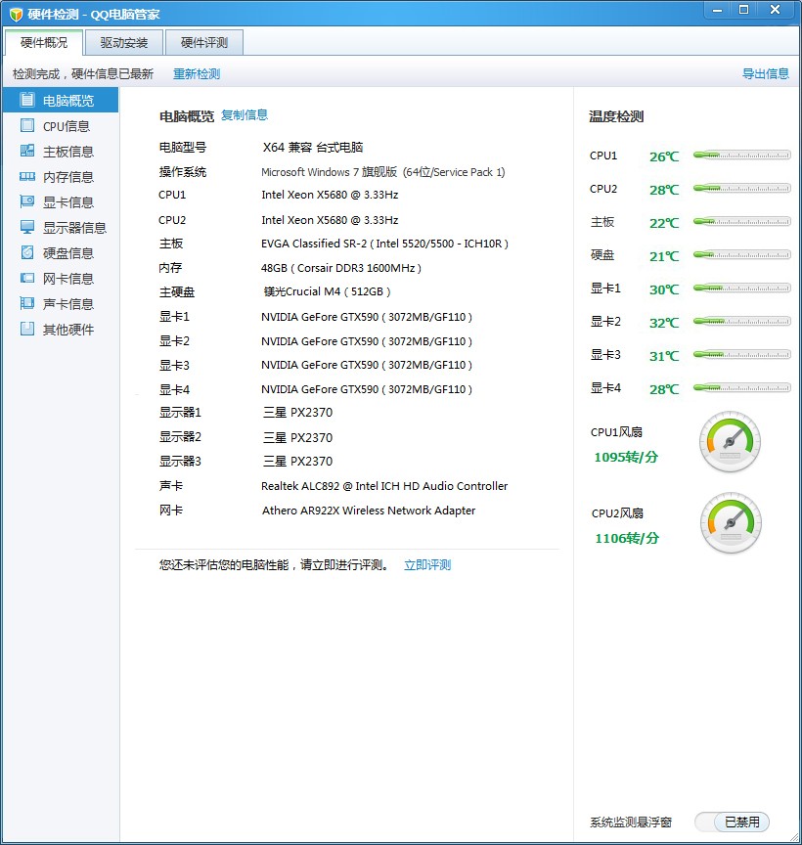Click the CPU2 temperature bar
Viewport: 802px width, 845px height.
click(742, 188)
